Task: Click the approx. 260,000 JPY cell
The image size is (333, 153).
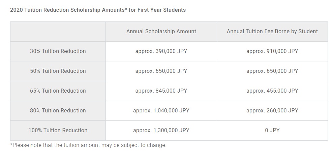Action: [272, 111]
